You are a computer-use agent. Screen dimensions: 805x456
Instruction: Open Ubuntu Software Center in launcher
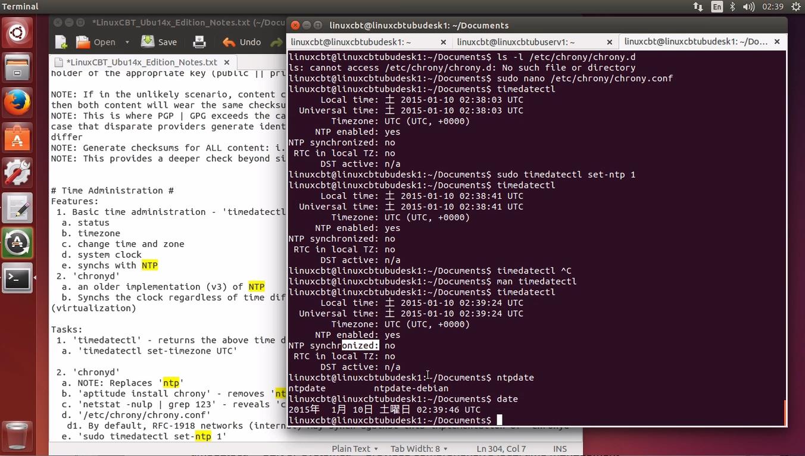[17, 138]
